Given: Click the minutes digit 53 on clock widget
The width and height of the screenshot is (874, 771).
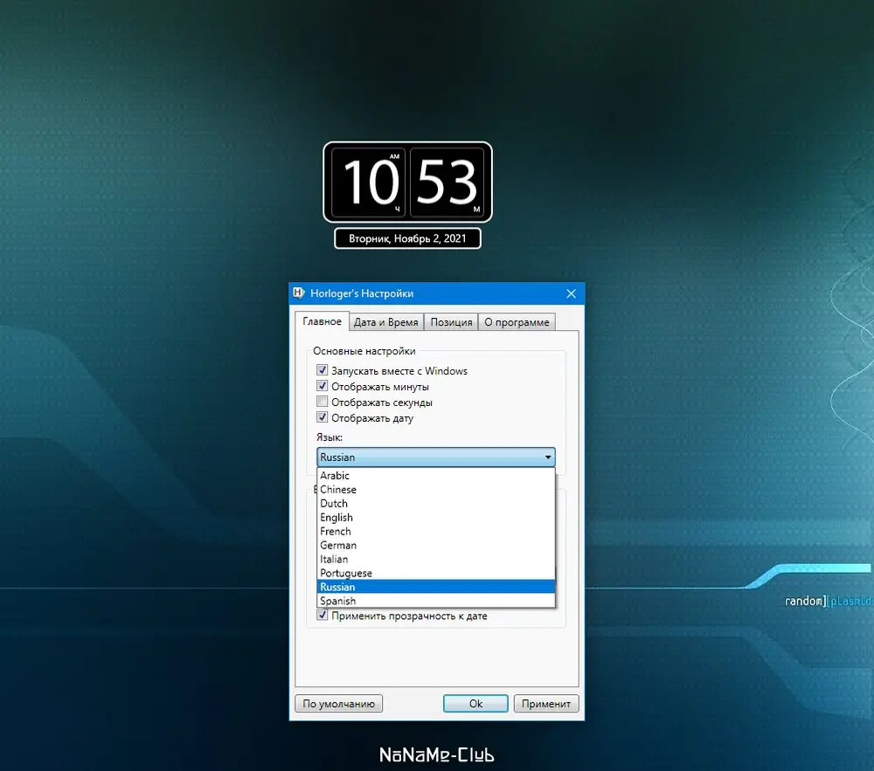Looking at the screenshot, I should click(447, 182).
